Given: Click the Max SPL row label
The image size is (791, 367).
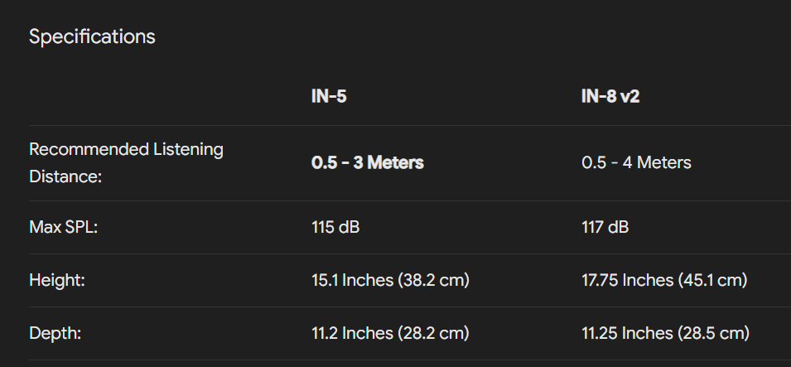Looking at the screenshot, I should [64, 227].
